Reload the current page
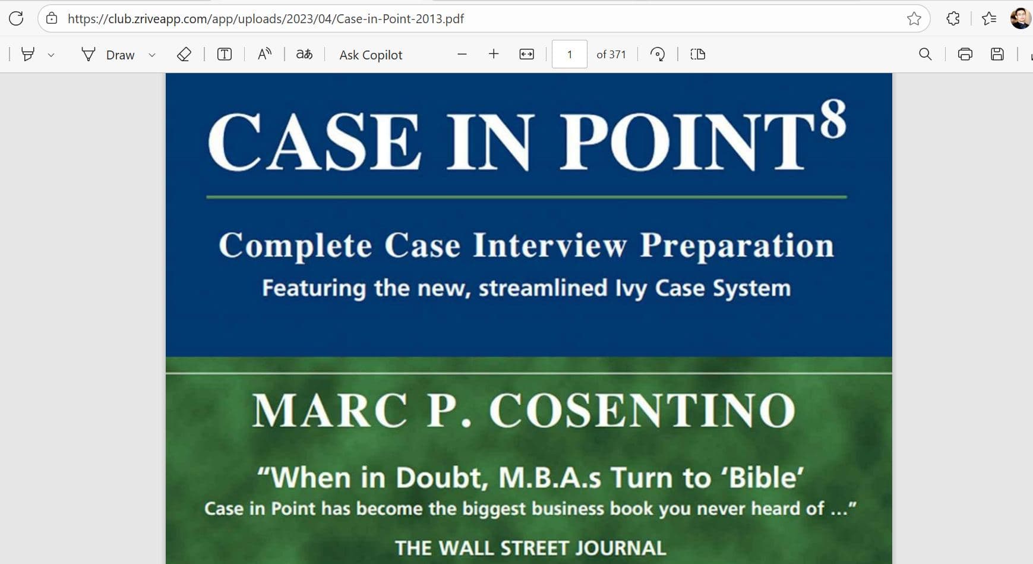This screenshot has width=1033, height=564. pos(16,18)
